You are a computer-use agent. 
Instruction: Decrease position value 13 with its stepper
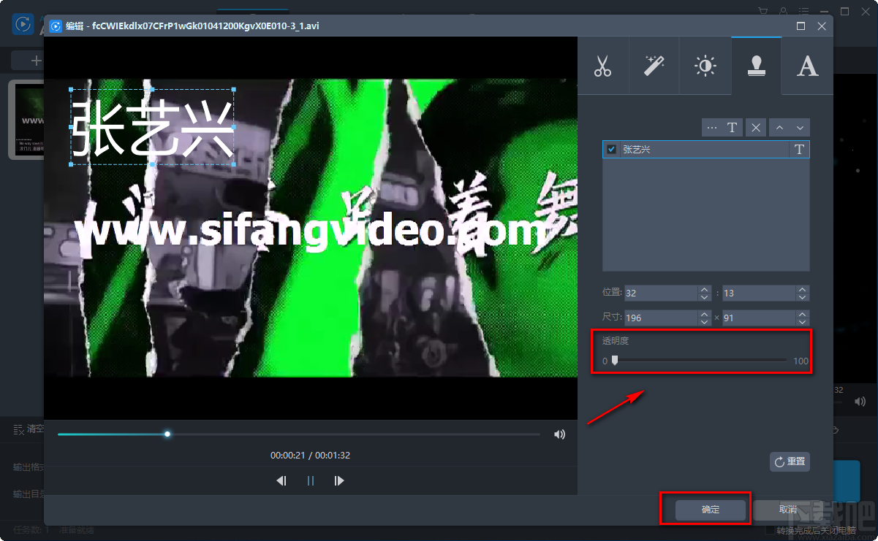pyautogui.click(x=803, y=296)
